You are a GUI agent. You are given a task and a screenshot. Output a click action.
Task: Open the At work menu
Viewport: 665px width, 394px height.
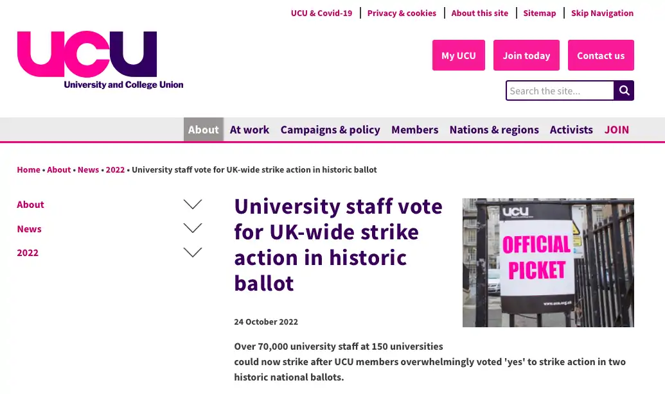pyautogui.click(x=249, y=130)
